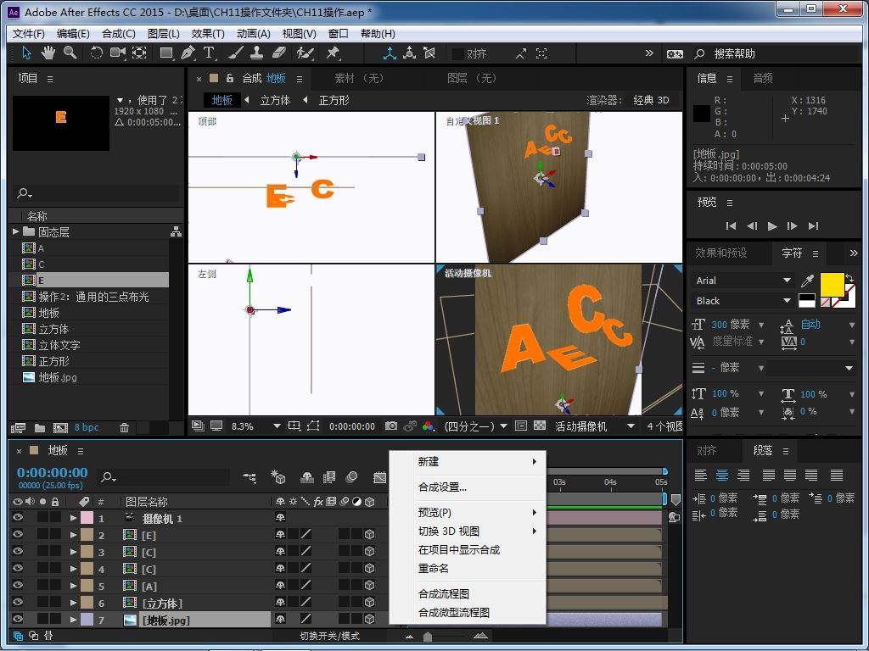Click the play button in Preview panel
The width and height of the screenshot is (869, 651).
(x=772, y=225)
